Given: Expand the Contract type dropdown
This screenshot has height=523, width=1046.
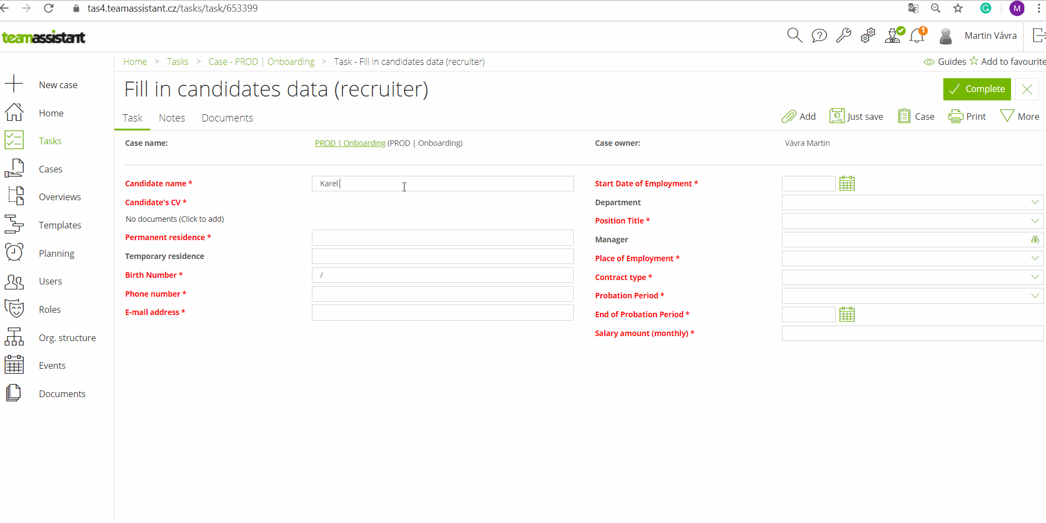Looking at the screenshot, I should coord(1035,277).
